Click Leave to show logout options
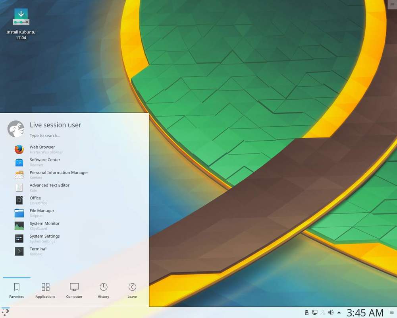This screenshot has height=318, width=397. coord(132,290)
